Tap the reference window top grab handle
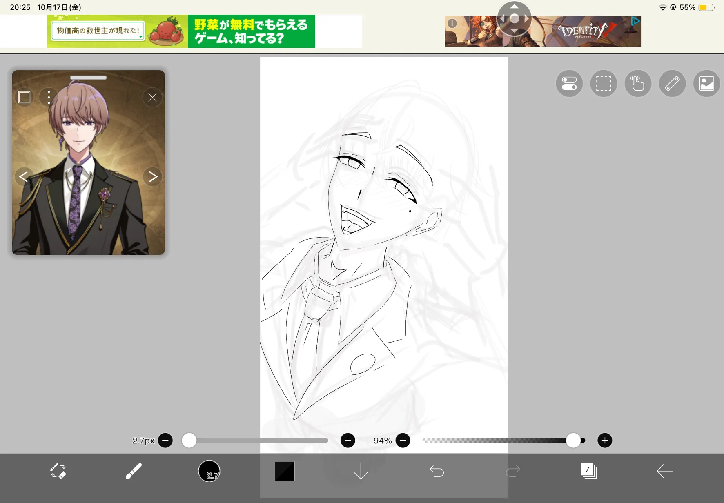724x503 pixels. click(x=88, y=78)
